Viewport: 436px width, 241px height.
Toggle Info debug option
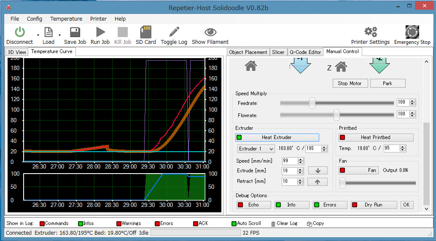point(292,205)
